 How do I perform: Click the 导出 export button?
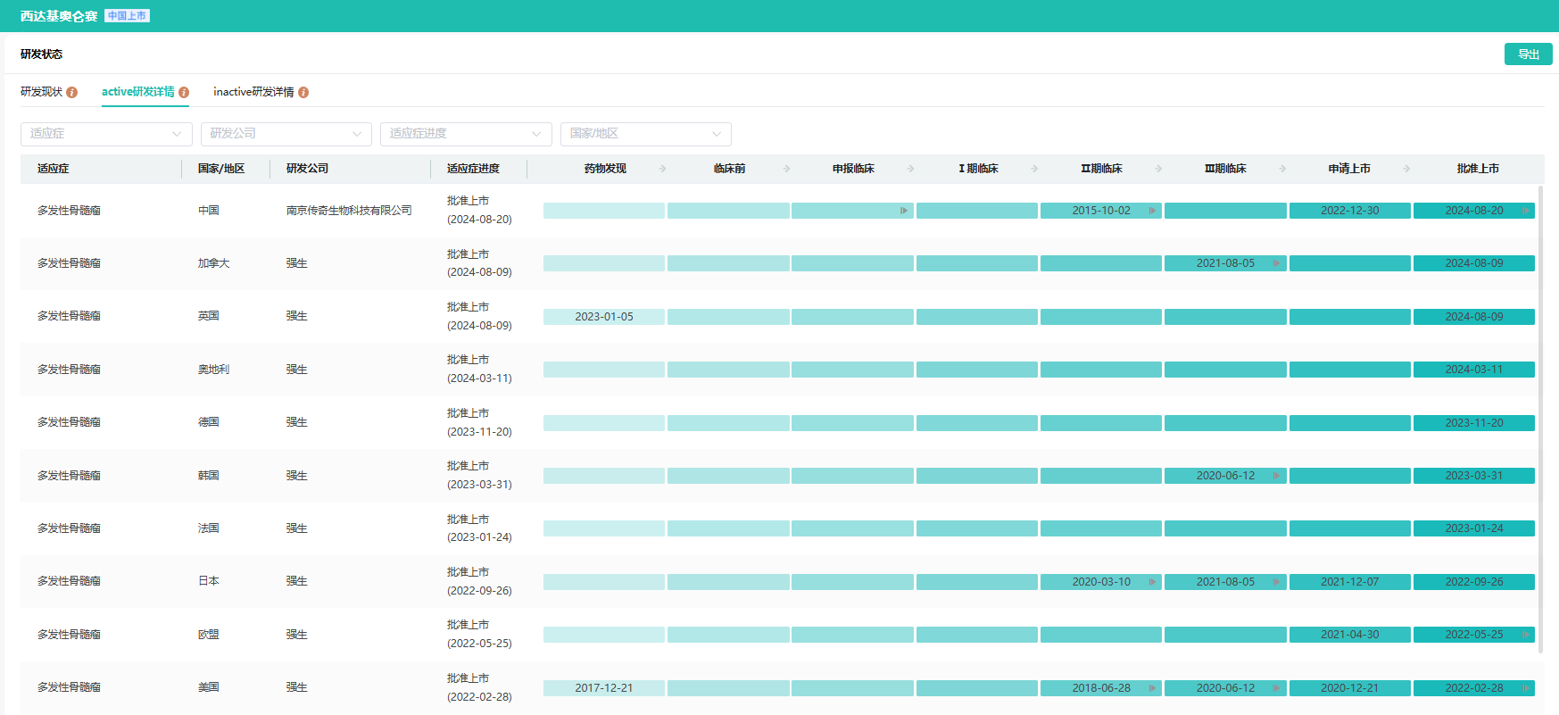1528,54
